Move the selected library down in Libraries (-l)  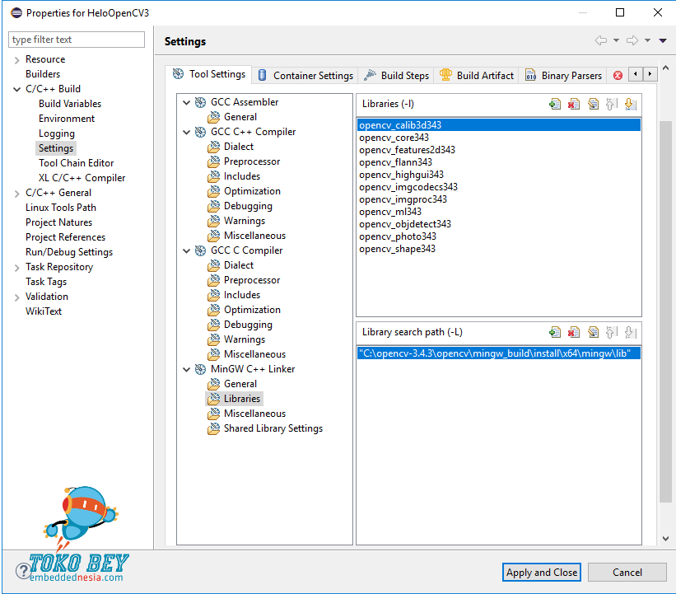630,104
